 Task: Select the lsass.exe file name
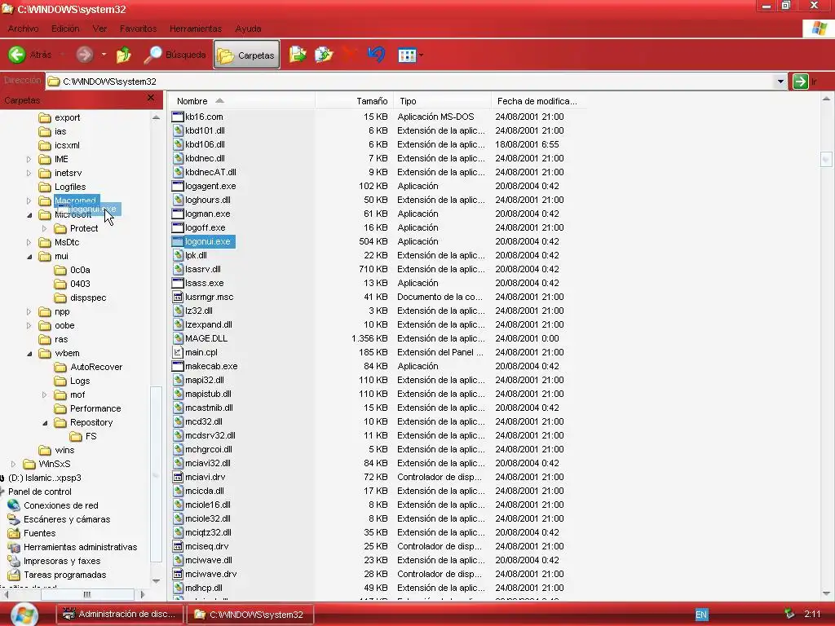[x=205, y=283]
